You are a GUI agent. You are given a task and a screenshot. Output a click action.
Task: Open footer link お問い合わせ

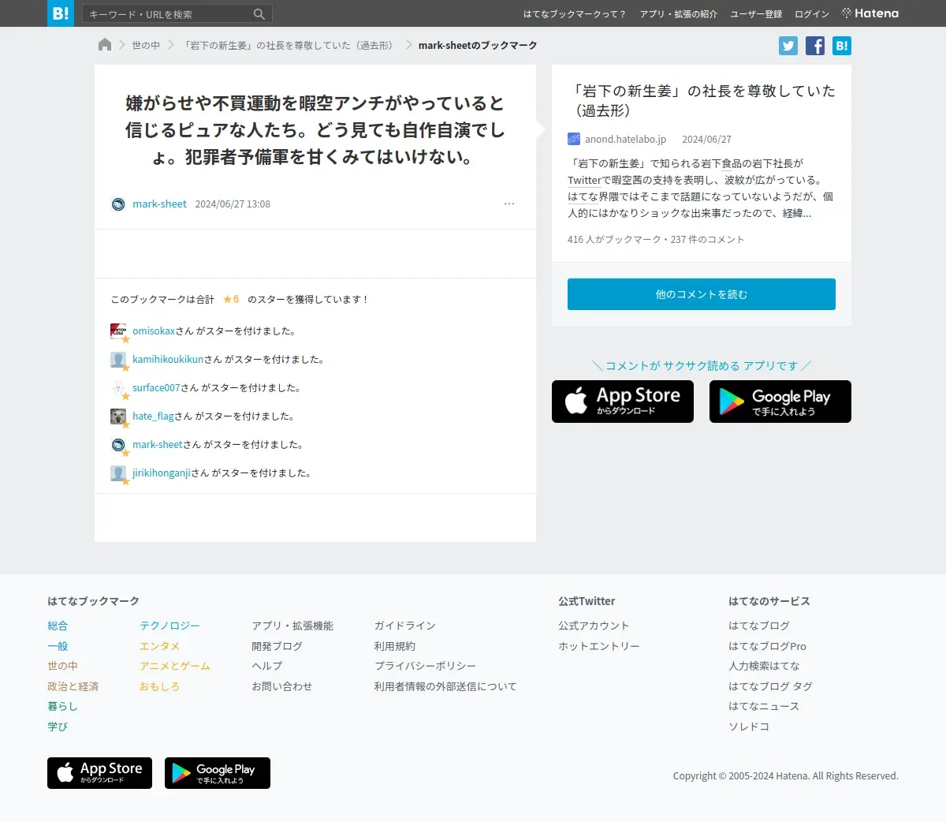click(x=281, y=686)
